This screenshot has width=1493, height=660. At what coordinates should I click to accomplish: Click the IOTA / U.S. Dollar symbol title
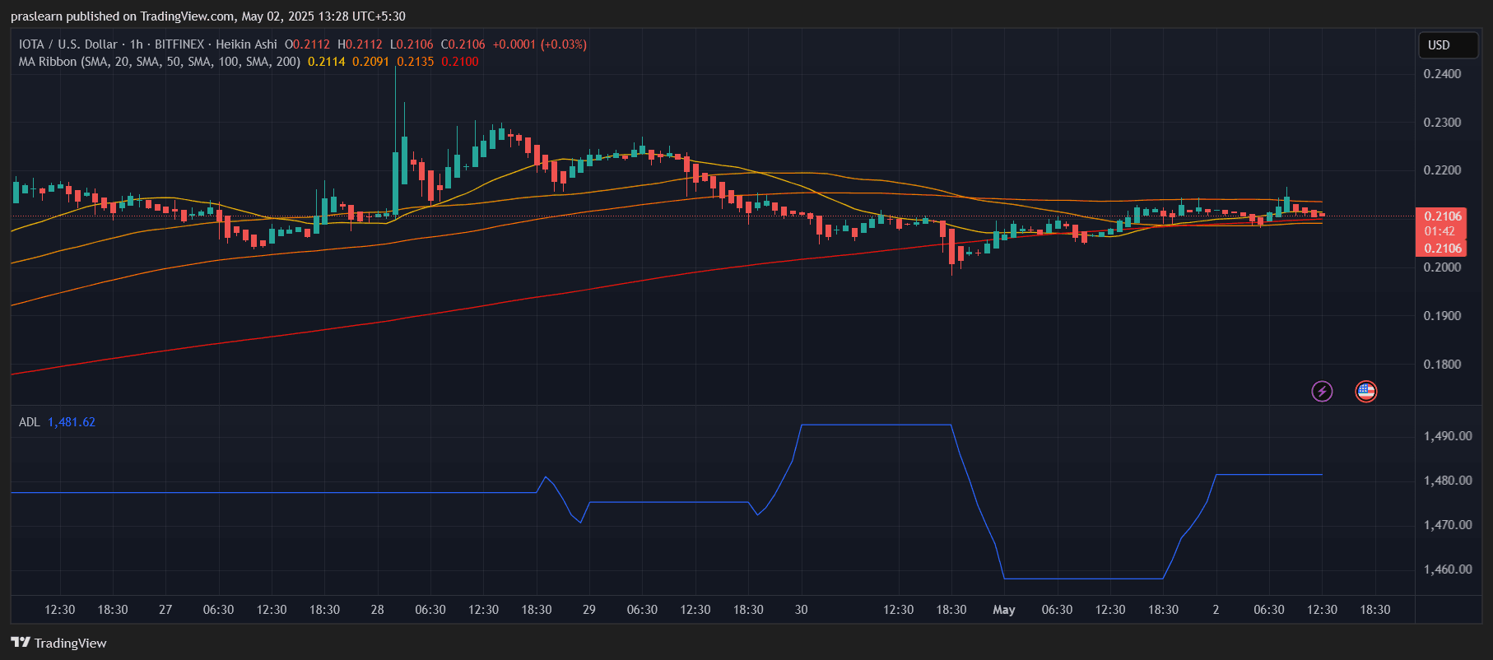pos(68,44)
